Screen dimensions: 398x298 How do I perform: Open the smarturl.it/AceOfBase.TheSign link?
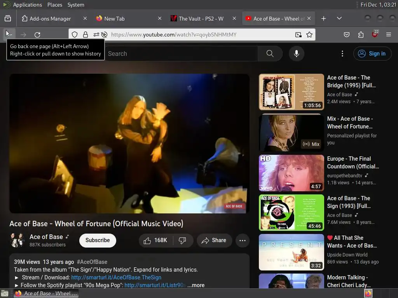(x=116, y=277)
